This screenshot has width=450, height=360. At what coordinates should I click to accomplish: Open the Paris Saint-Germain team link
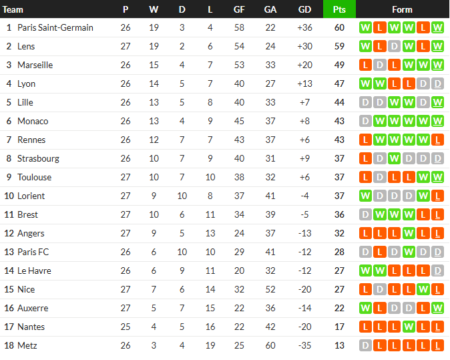coord(55,27)
